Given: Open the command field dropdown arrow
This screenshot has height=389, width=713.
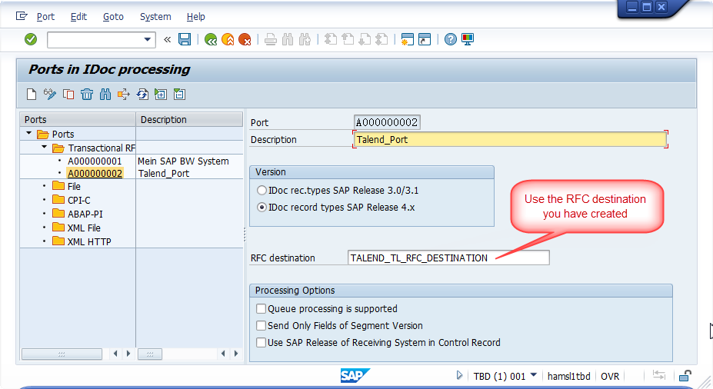Looking at the screenshot, I should [x=148, y=39].
